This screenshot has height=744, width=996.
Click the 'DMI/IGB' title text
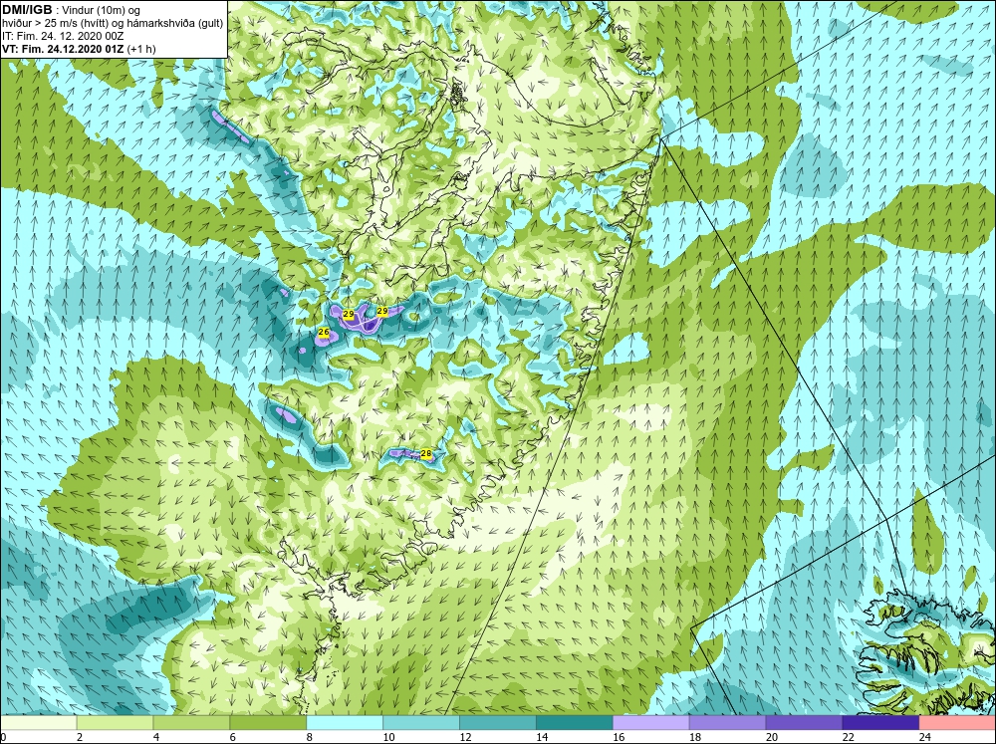coord(27,10)
